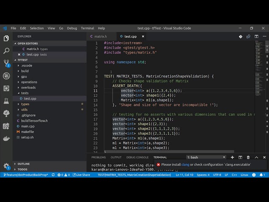Start Live Share from status bar
The height and width of the screenshot is (202, 269).
coord(81,175)
